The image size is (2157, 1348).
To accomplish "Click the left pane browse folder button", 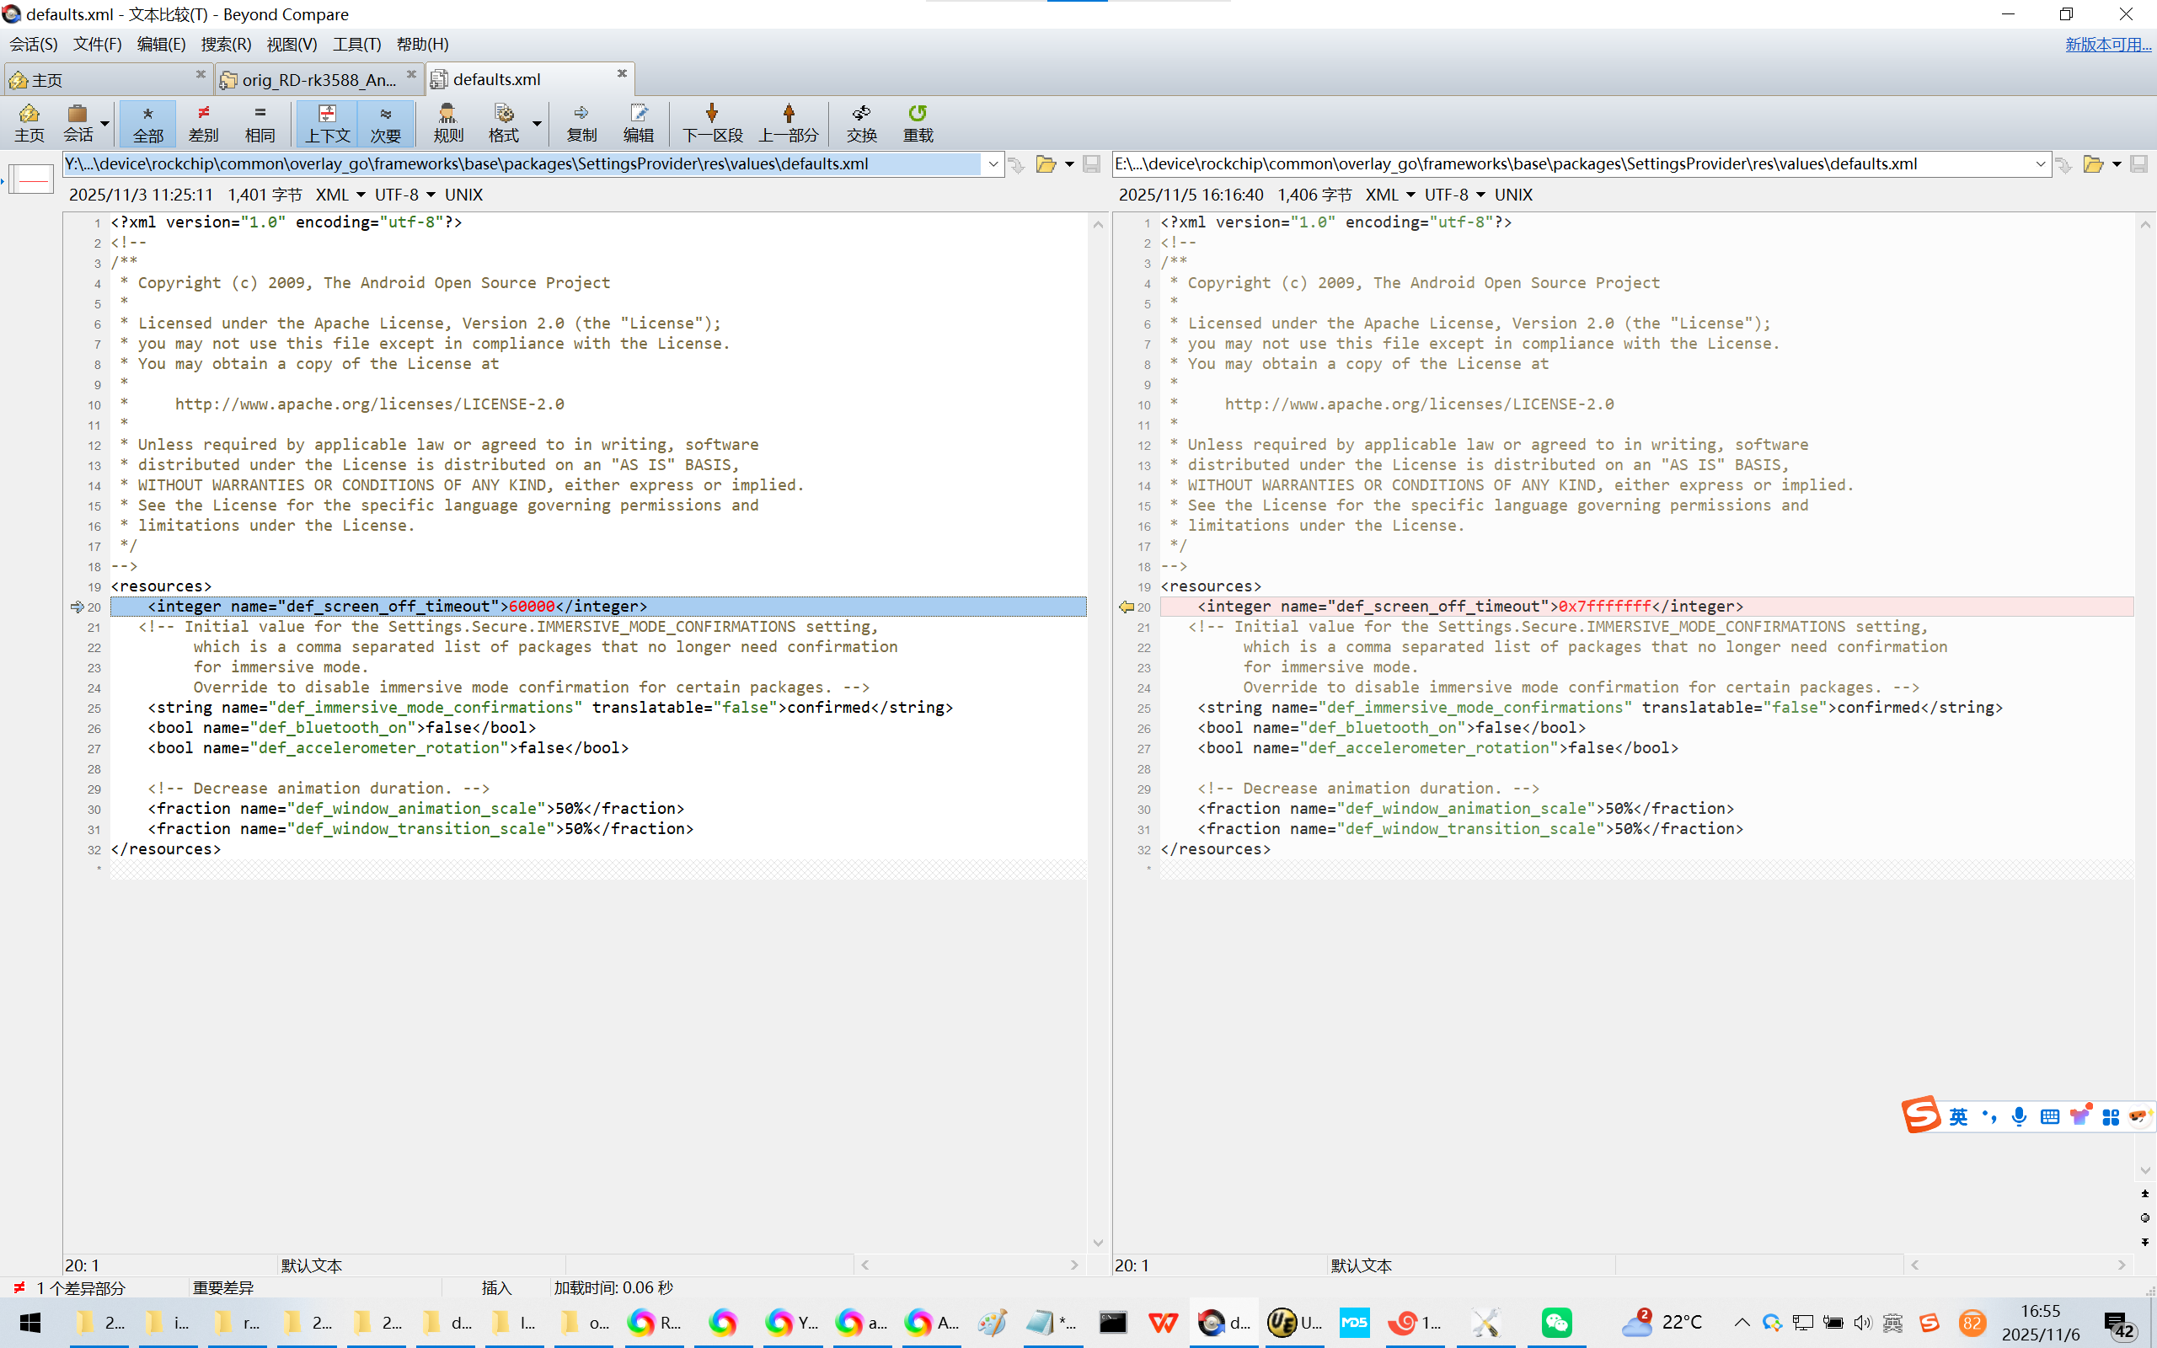I will [x=1046, y=164].
